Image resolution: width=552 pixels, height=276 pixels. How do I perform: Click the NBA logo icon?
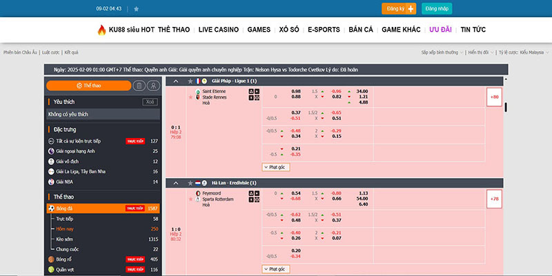pos(51,181)
